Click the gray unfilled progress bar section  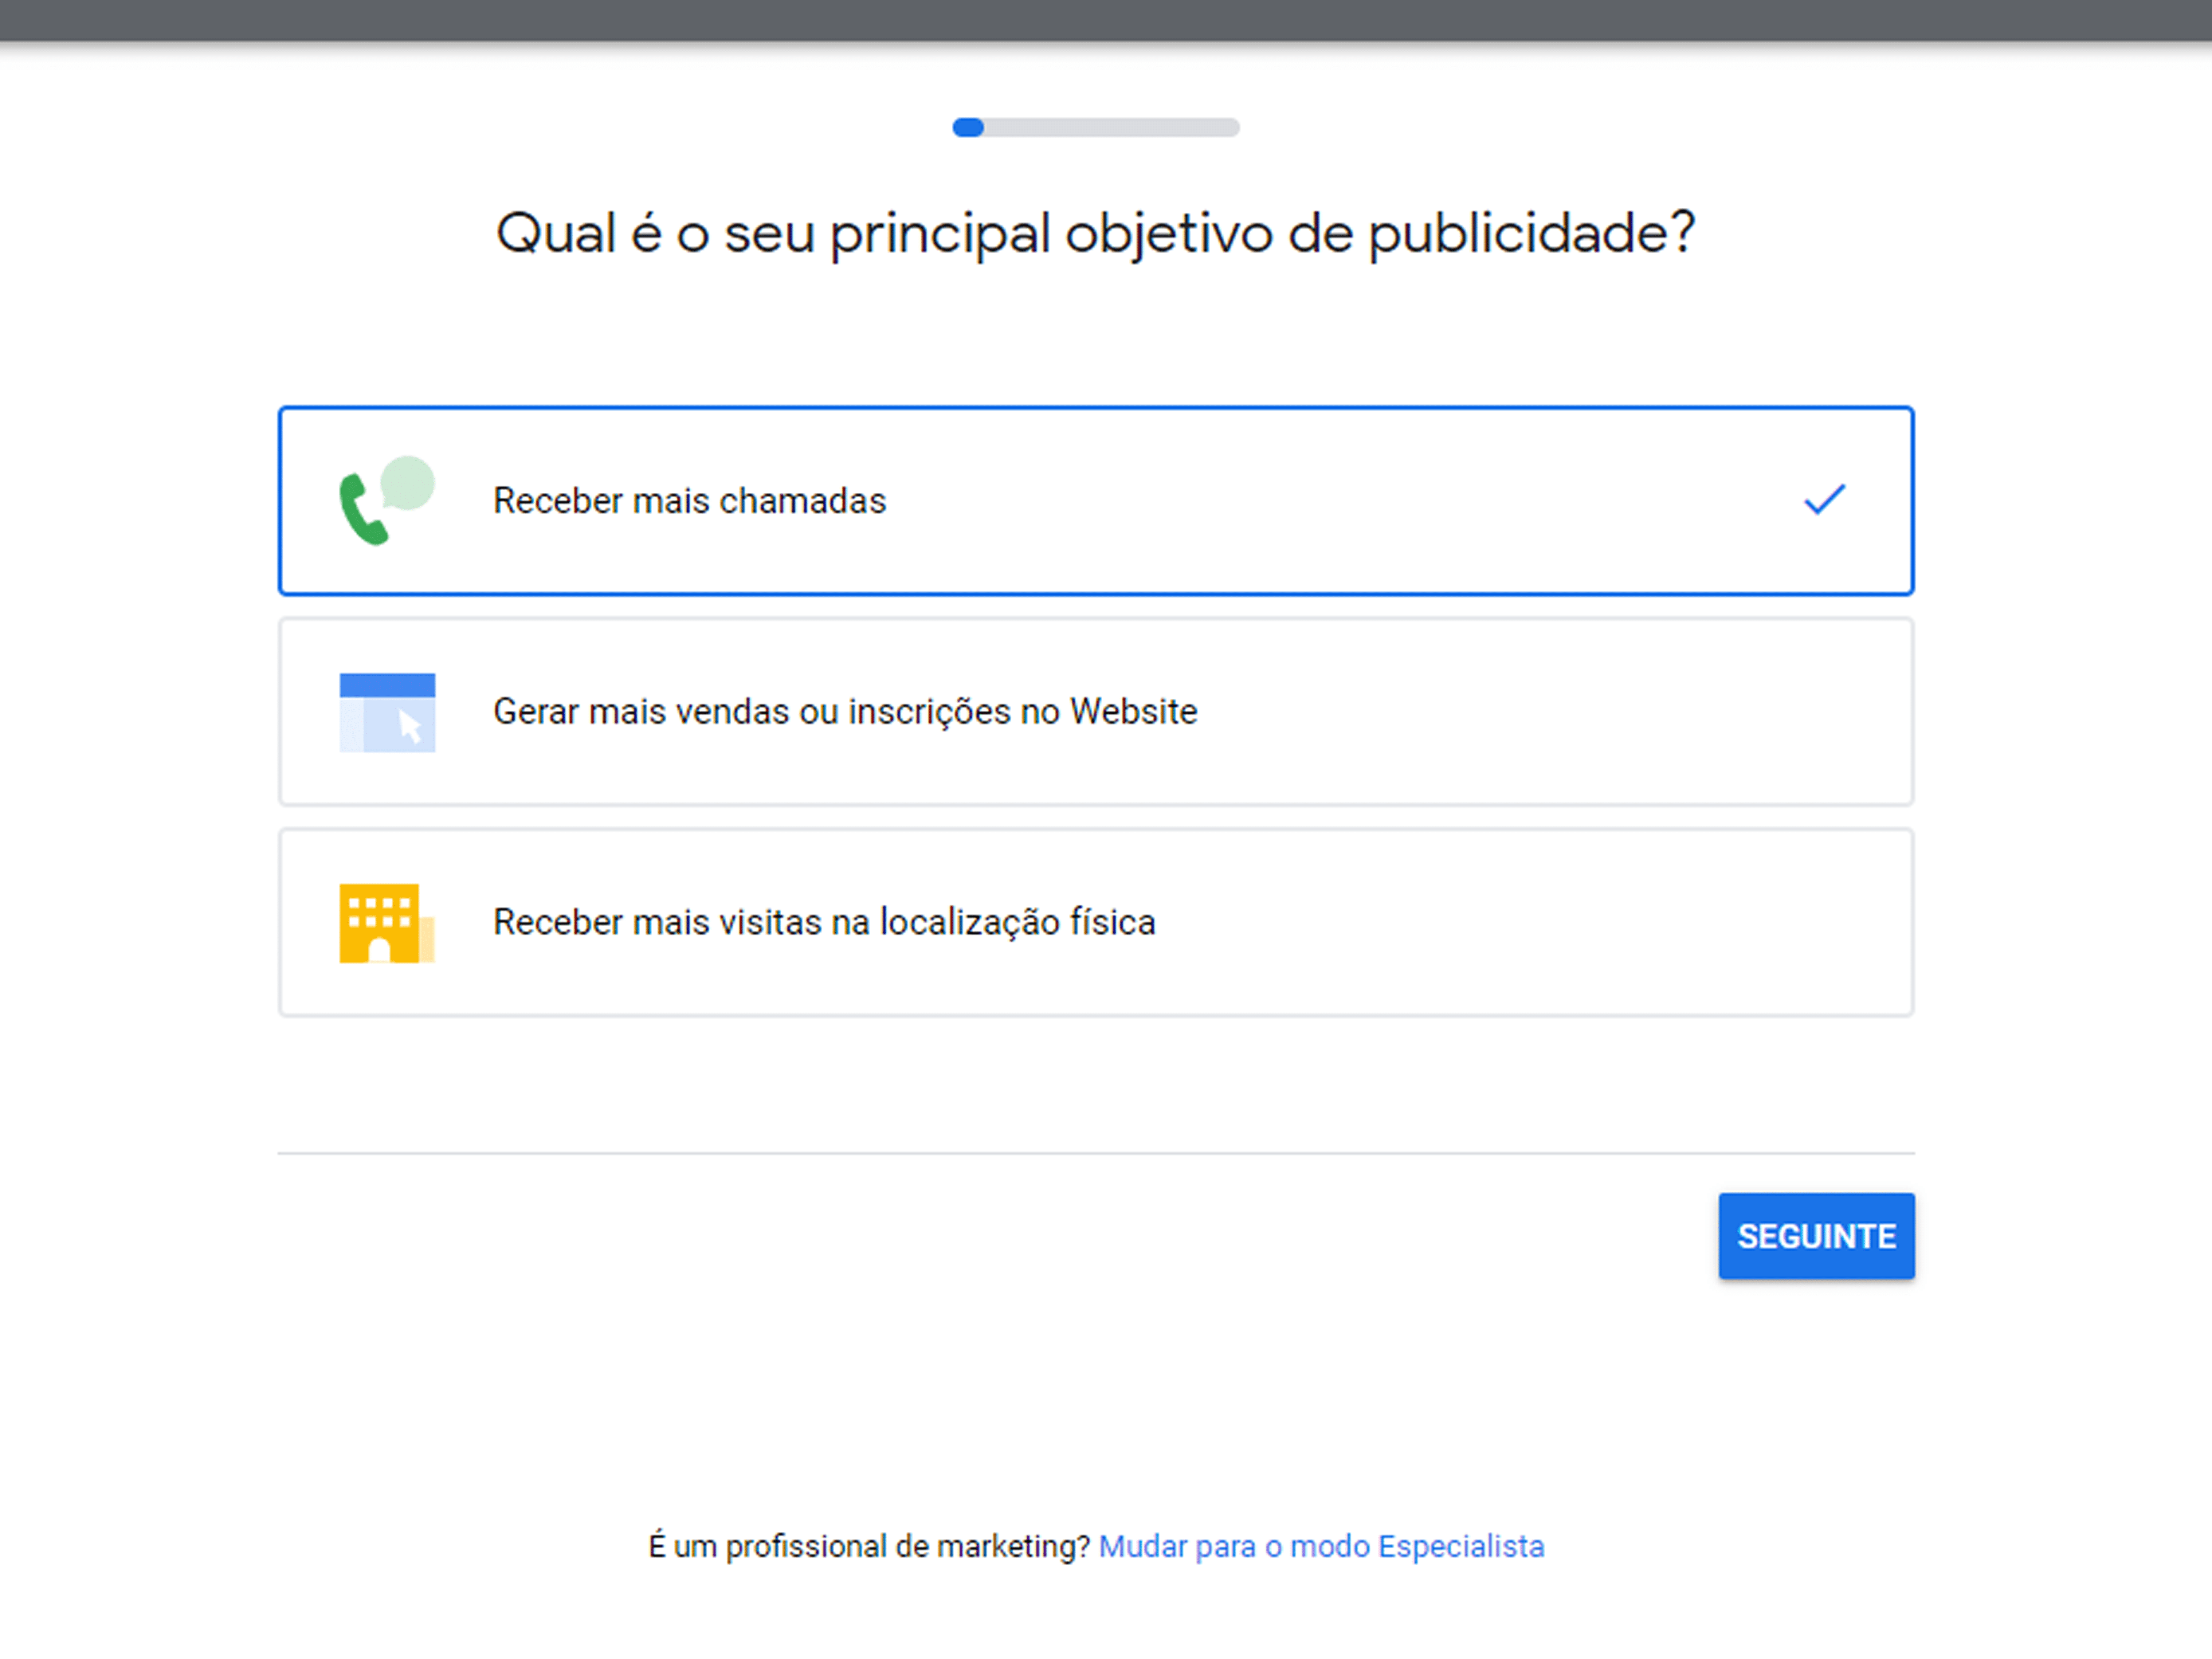pyautogui.click(x=1112, y=127)
